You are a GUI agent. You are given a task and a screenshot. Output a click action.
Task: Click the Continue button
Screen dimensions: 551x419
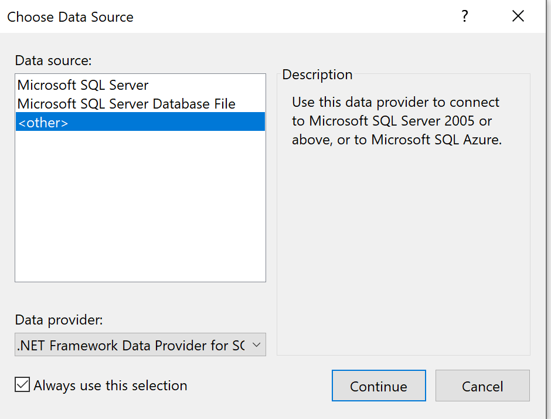coord(378,386)
